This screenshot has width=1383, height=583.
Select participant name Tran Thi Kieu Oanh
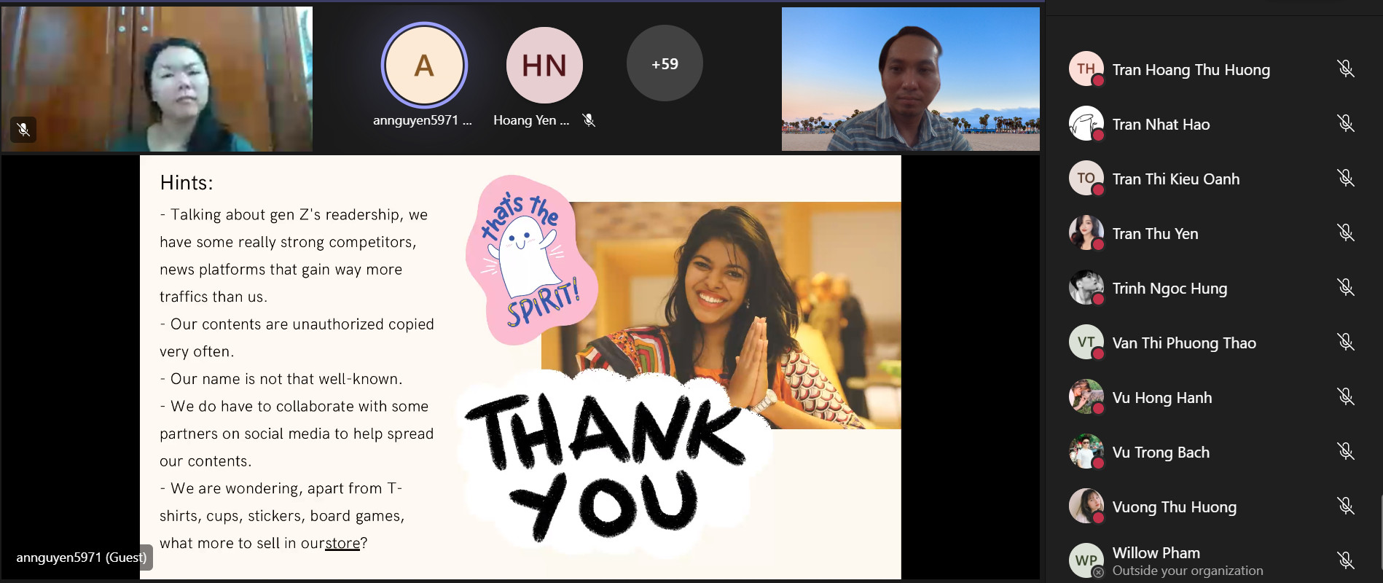coord(1175,179)
